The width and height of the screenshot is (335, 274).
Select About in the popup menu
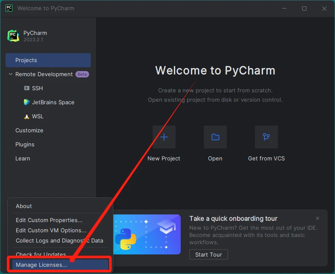coord(24,206)
